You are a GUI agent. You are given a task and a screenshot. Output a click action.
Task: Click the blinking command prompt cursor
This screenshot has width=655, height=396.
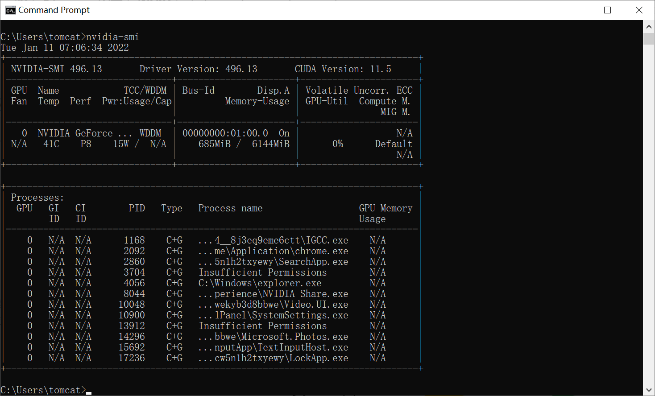tap(89, 391)
